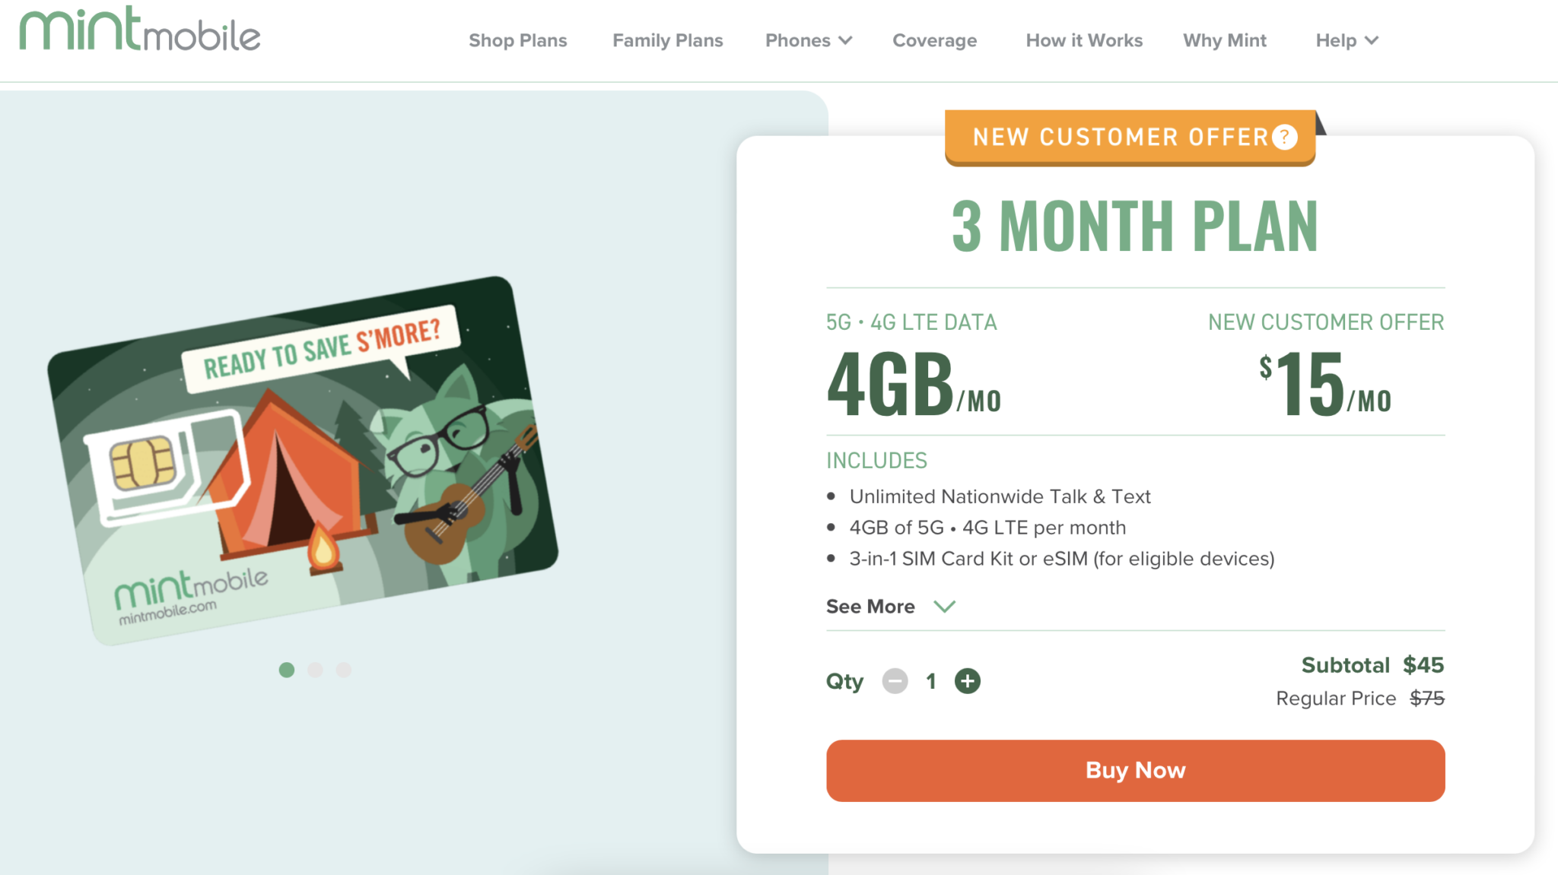Open the Phones dropdown menu
The height and width of the screenshot is (875, 1558).
pos(808,40)
